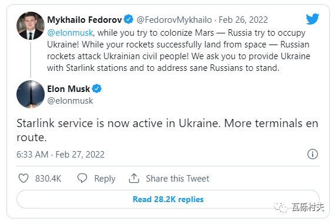Image resolution: width=335 pixels, height=222 pixels.
Task: Click the Reply text button
Action: [105, 179]
